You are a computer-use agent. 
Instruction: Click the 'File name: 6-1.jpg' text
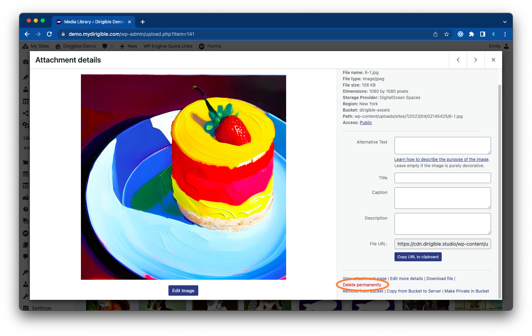tap(360, 73)
